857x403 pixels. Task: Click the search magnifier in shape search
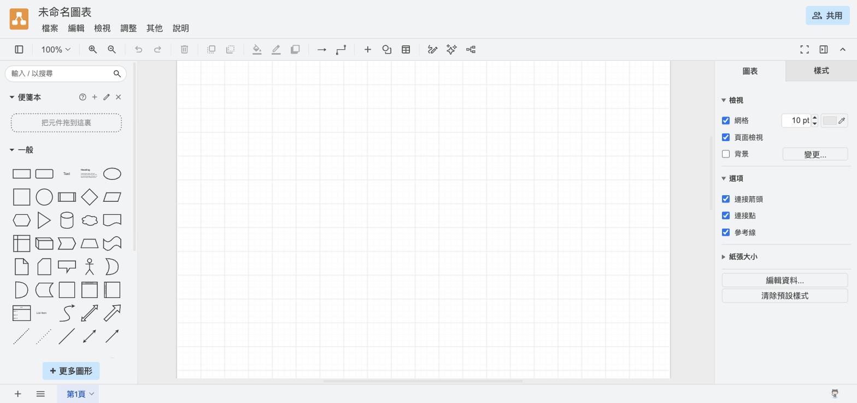point(117,74)
